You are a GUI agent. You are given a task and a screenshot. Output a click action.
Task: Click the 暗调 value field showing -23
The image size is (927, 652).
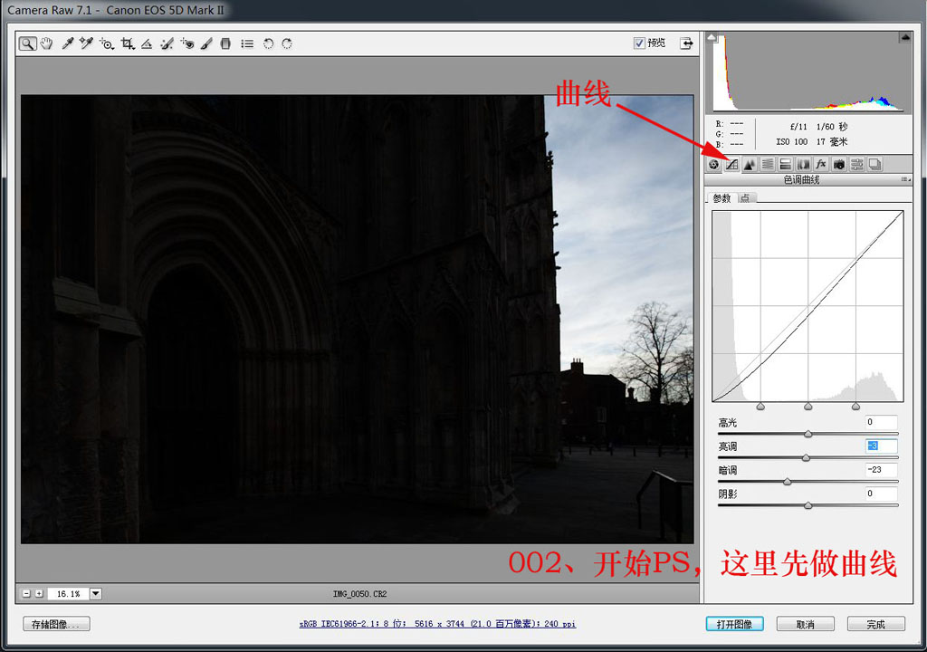coord(881,470)
